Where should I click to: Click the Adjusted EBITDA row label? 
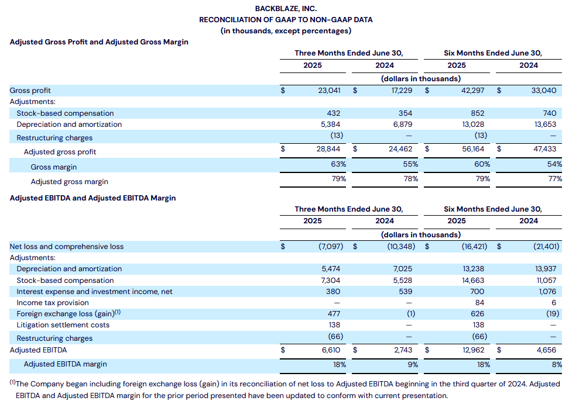coord(39,350)
